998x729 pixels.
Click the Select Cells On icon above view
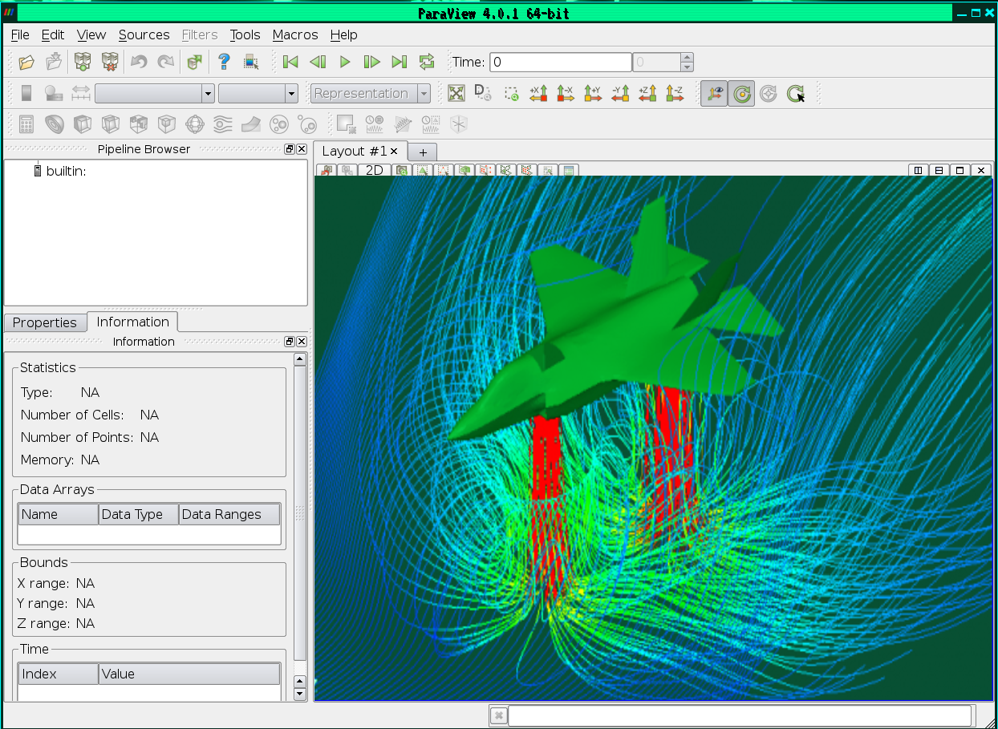click(423, 170)
